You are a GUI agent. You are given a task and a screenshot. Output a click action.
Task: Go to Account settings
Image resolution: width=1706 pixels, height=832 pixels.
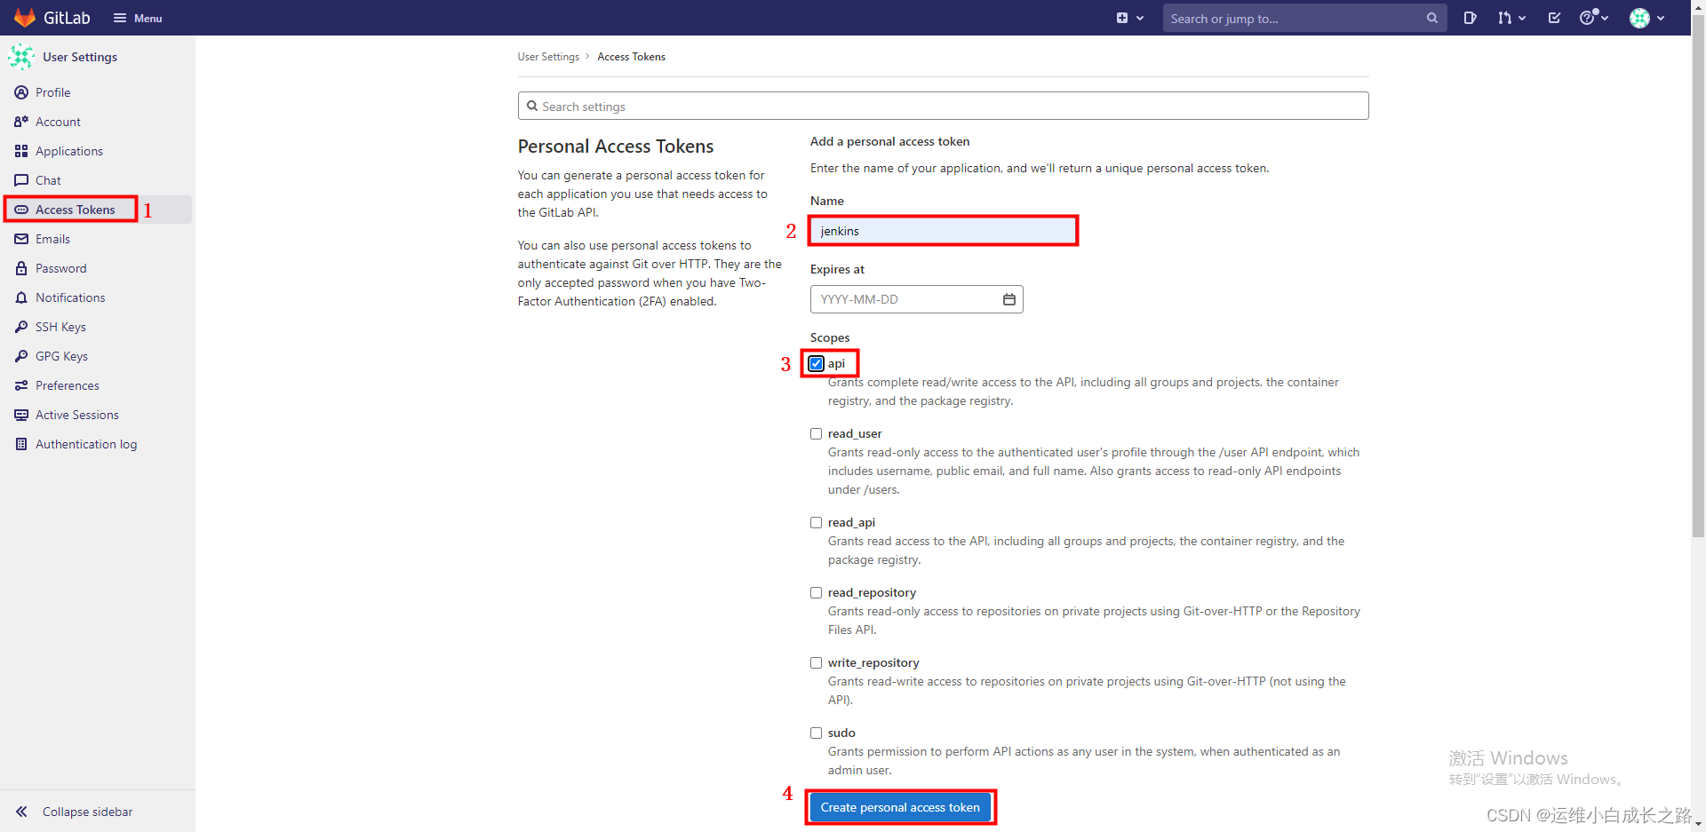[x=58, y=122]
